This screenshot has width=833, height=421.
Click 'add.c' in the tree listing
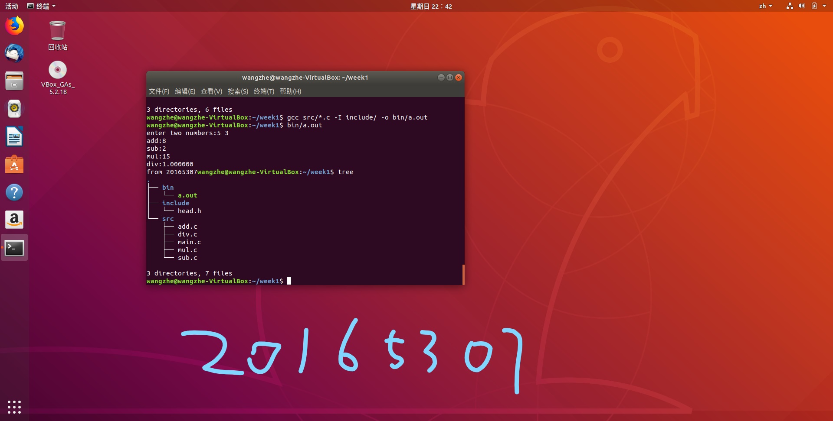pyautogui.click(x=187, y=227)
